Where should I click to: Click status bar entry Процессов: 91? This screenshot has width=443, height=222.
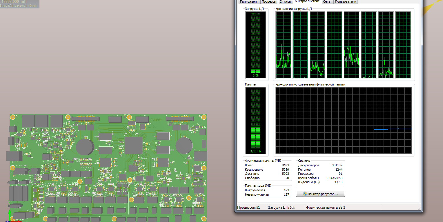248,208
